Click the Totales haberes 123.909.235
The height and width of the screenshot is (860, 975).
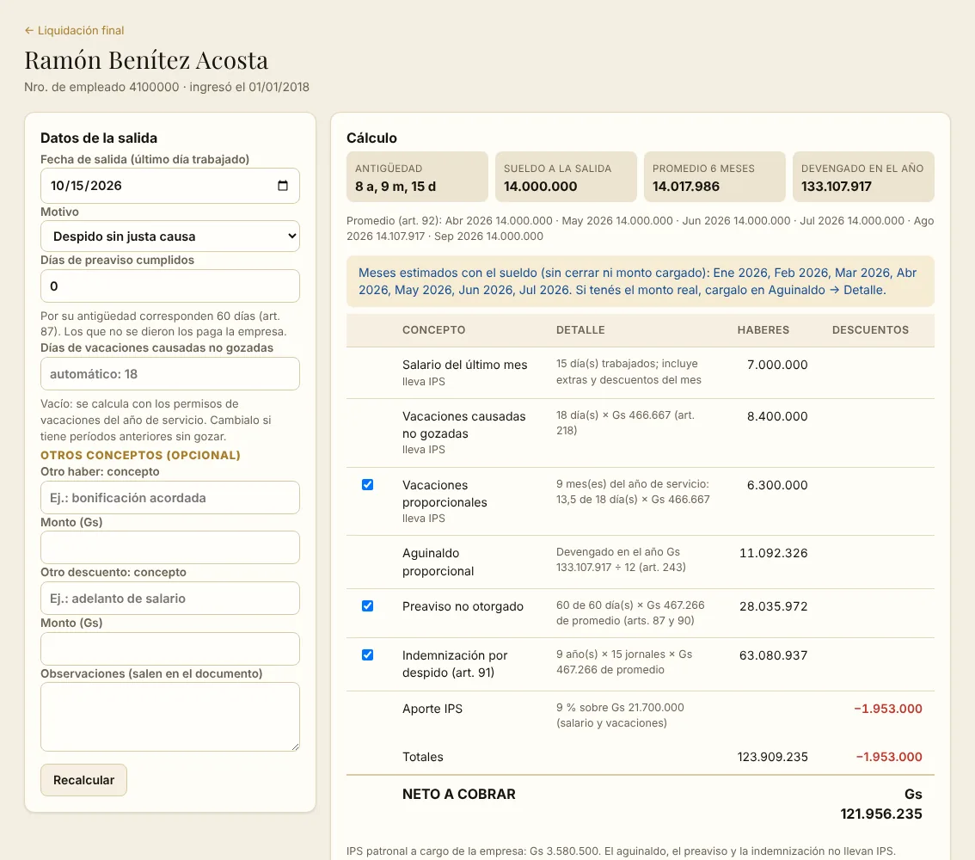click(772, 757)
